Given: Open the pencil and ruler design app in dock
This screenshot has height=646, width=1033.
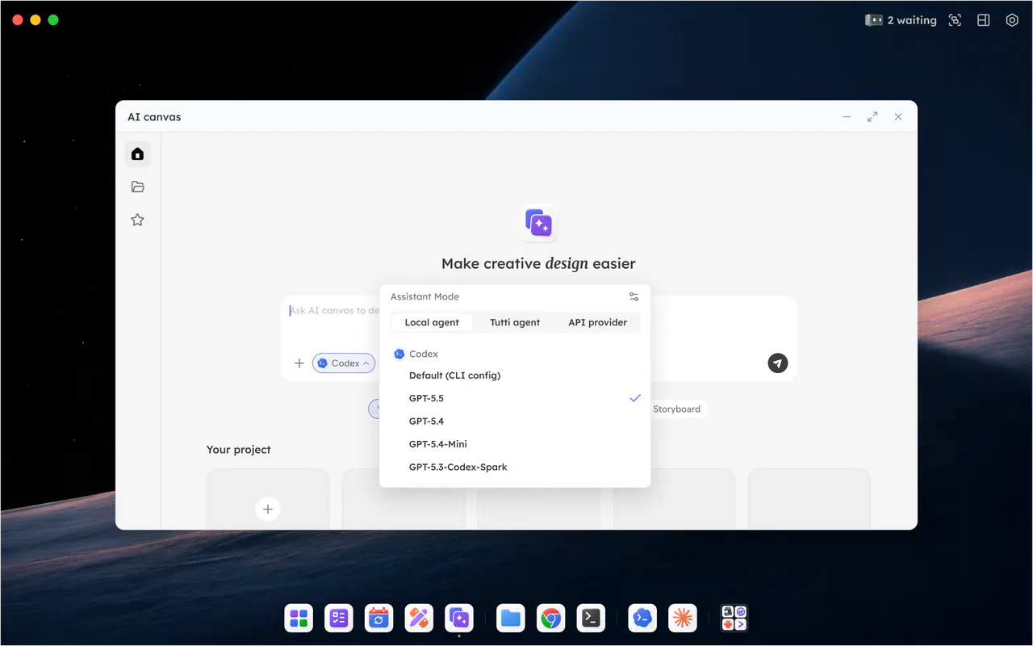Looking at the screenshot, I should tap(419, 619).
